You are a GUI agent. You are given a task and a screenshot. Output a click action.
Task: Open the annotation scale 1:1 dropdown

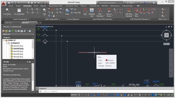pos(136,95)
